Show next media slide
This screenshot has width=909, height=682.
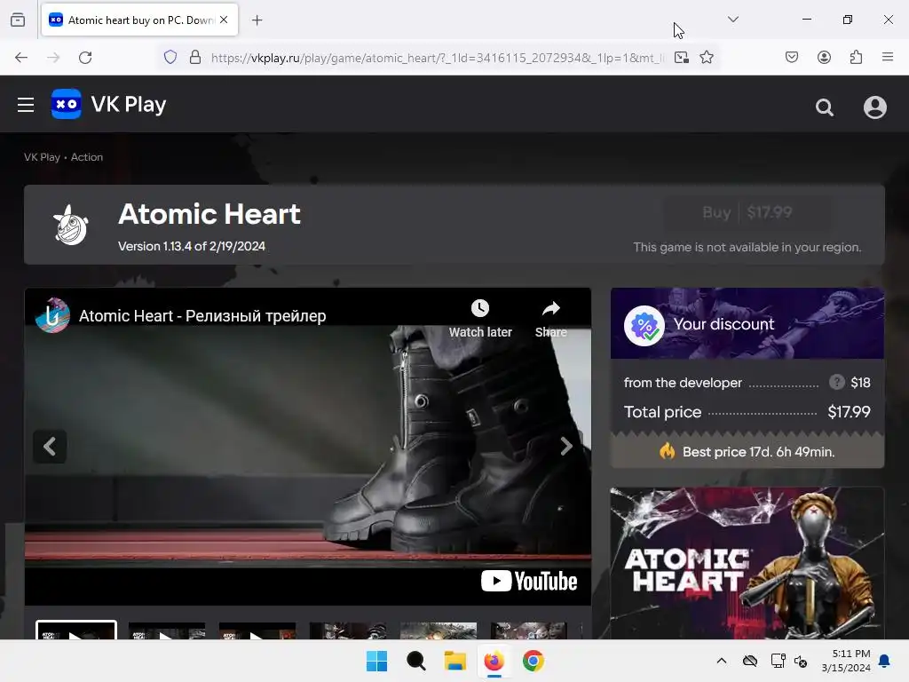[565, 447]
